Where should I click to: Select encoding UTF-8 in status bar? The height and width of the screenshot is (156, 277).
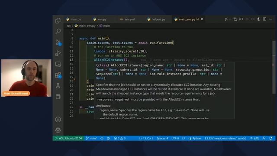(175, 138)
